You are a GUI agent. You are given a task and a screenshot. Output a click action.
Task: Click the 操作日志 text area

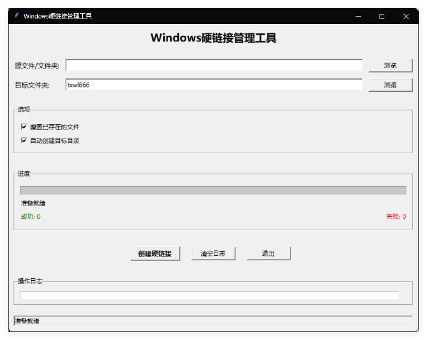tap(209, 295)
